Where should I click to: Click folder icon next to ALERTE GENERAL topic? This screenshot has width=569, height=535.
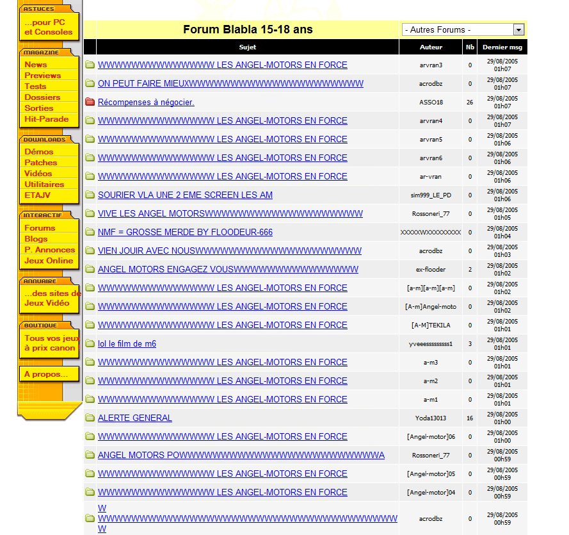(x=90, y=418)
